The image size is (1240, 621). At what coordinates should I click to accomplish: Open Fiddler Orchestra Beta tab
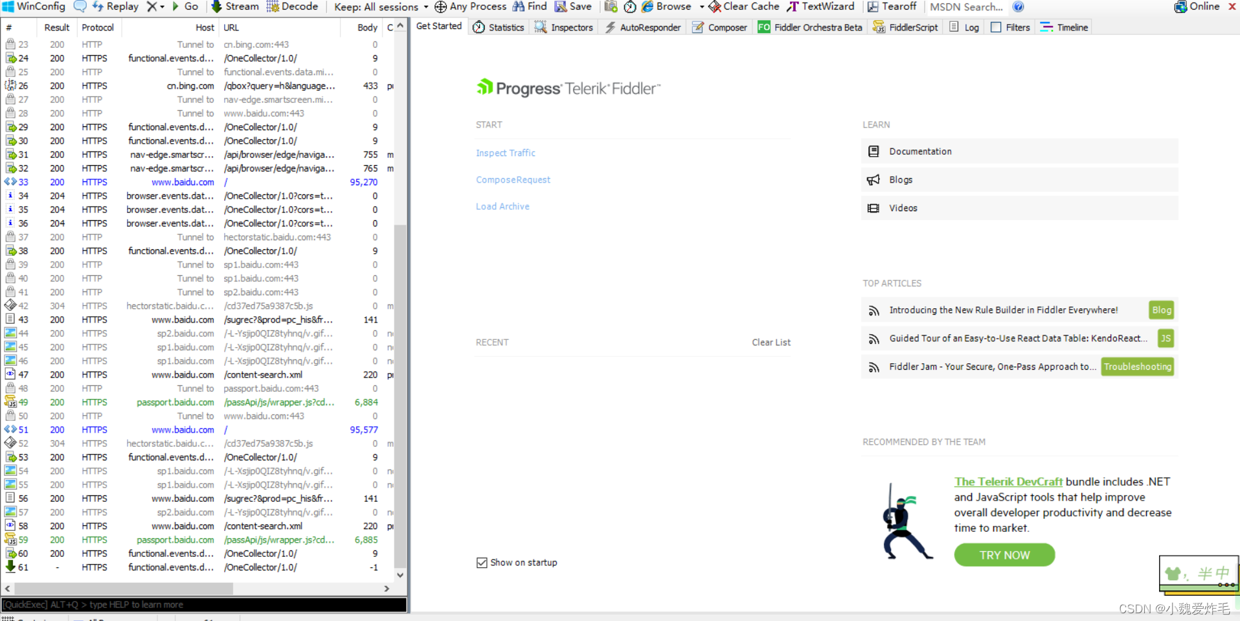click(809, 27)
